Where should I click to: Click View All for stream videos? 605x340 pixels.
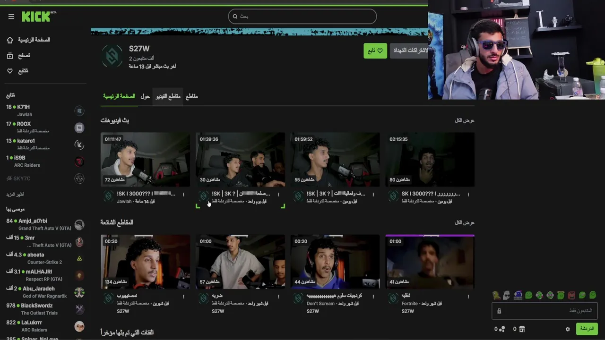465,121
